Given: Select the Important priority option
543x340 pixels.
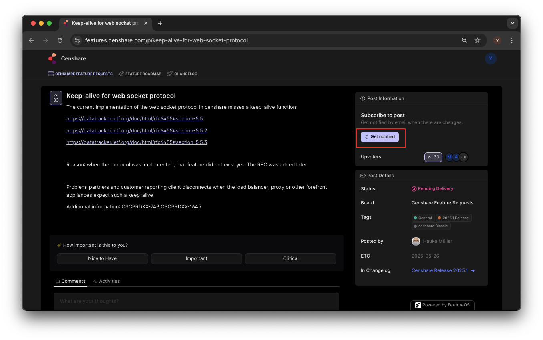Looking at the screenshot, I should tap(196, 258).
